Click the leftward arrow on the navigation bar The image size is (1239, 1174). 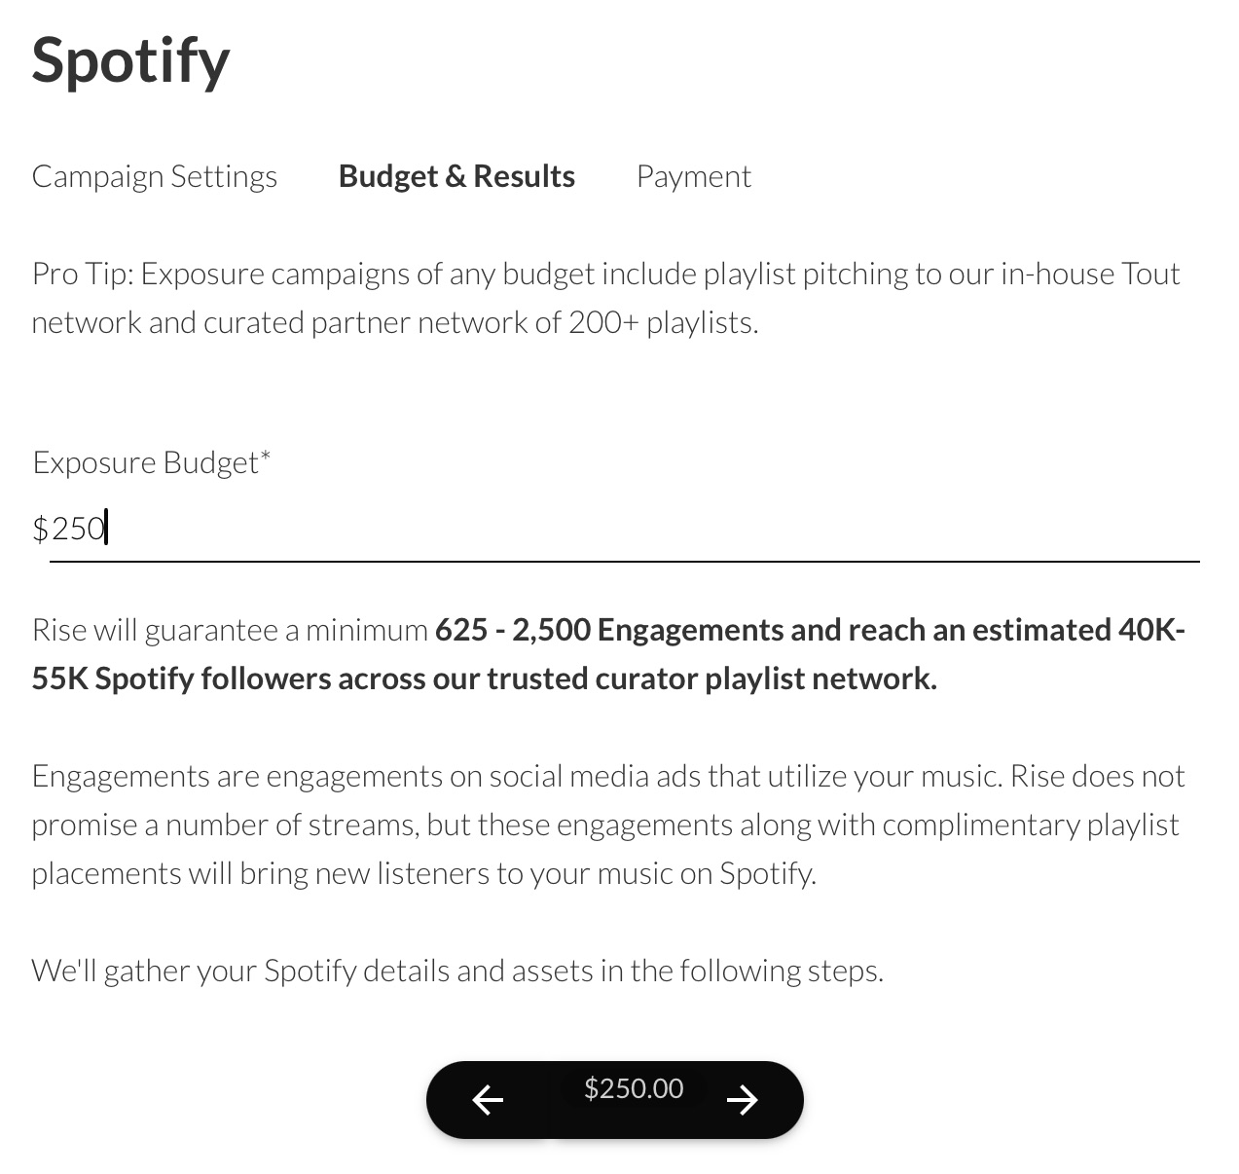tap(488, 1100)
